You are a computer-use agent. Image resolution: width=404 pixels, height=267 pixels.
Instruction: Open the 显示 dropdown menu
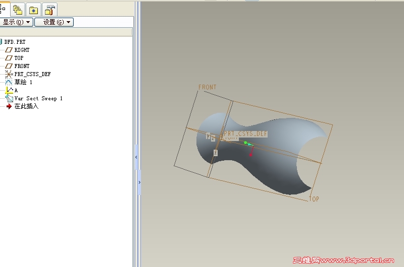click(x=16, y=22)
